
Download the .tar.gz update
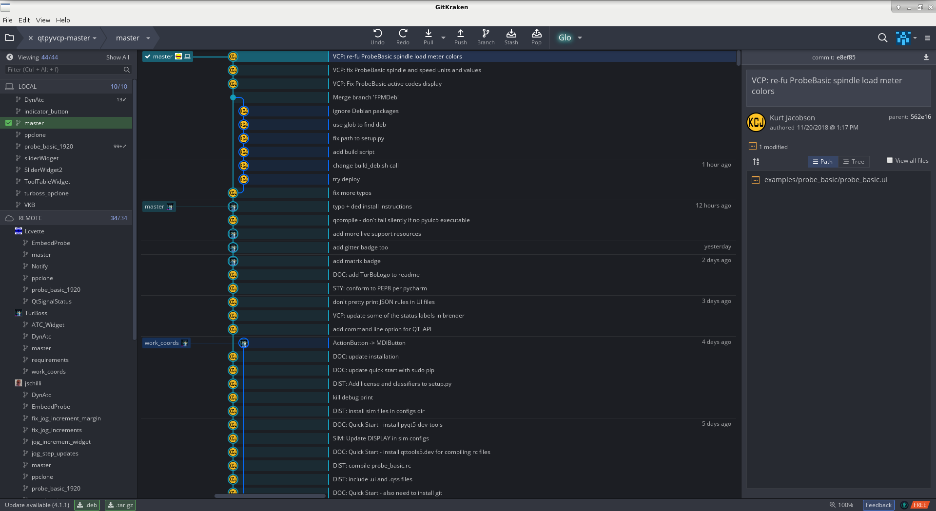pos(120,505)
